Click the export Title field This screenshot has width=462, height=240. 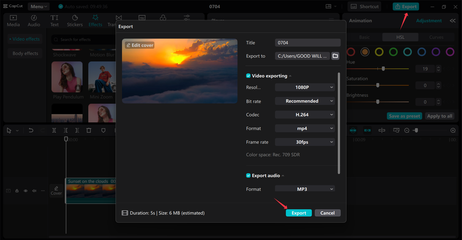[308, 43]
